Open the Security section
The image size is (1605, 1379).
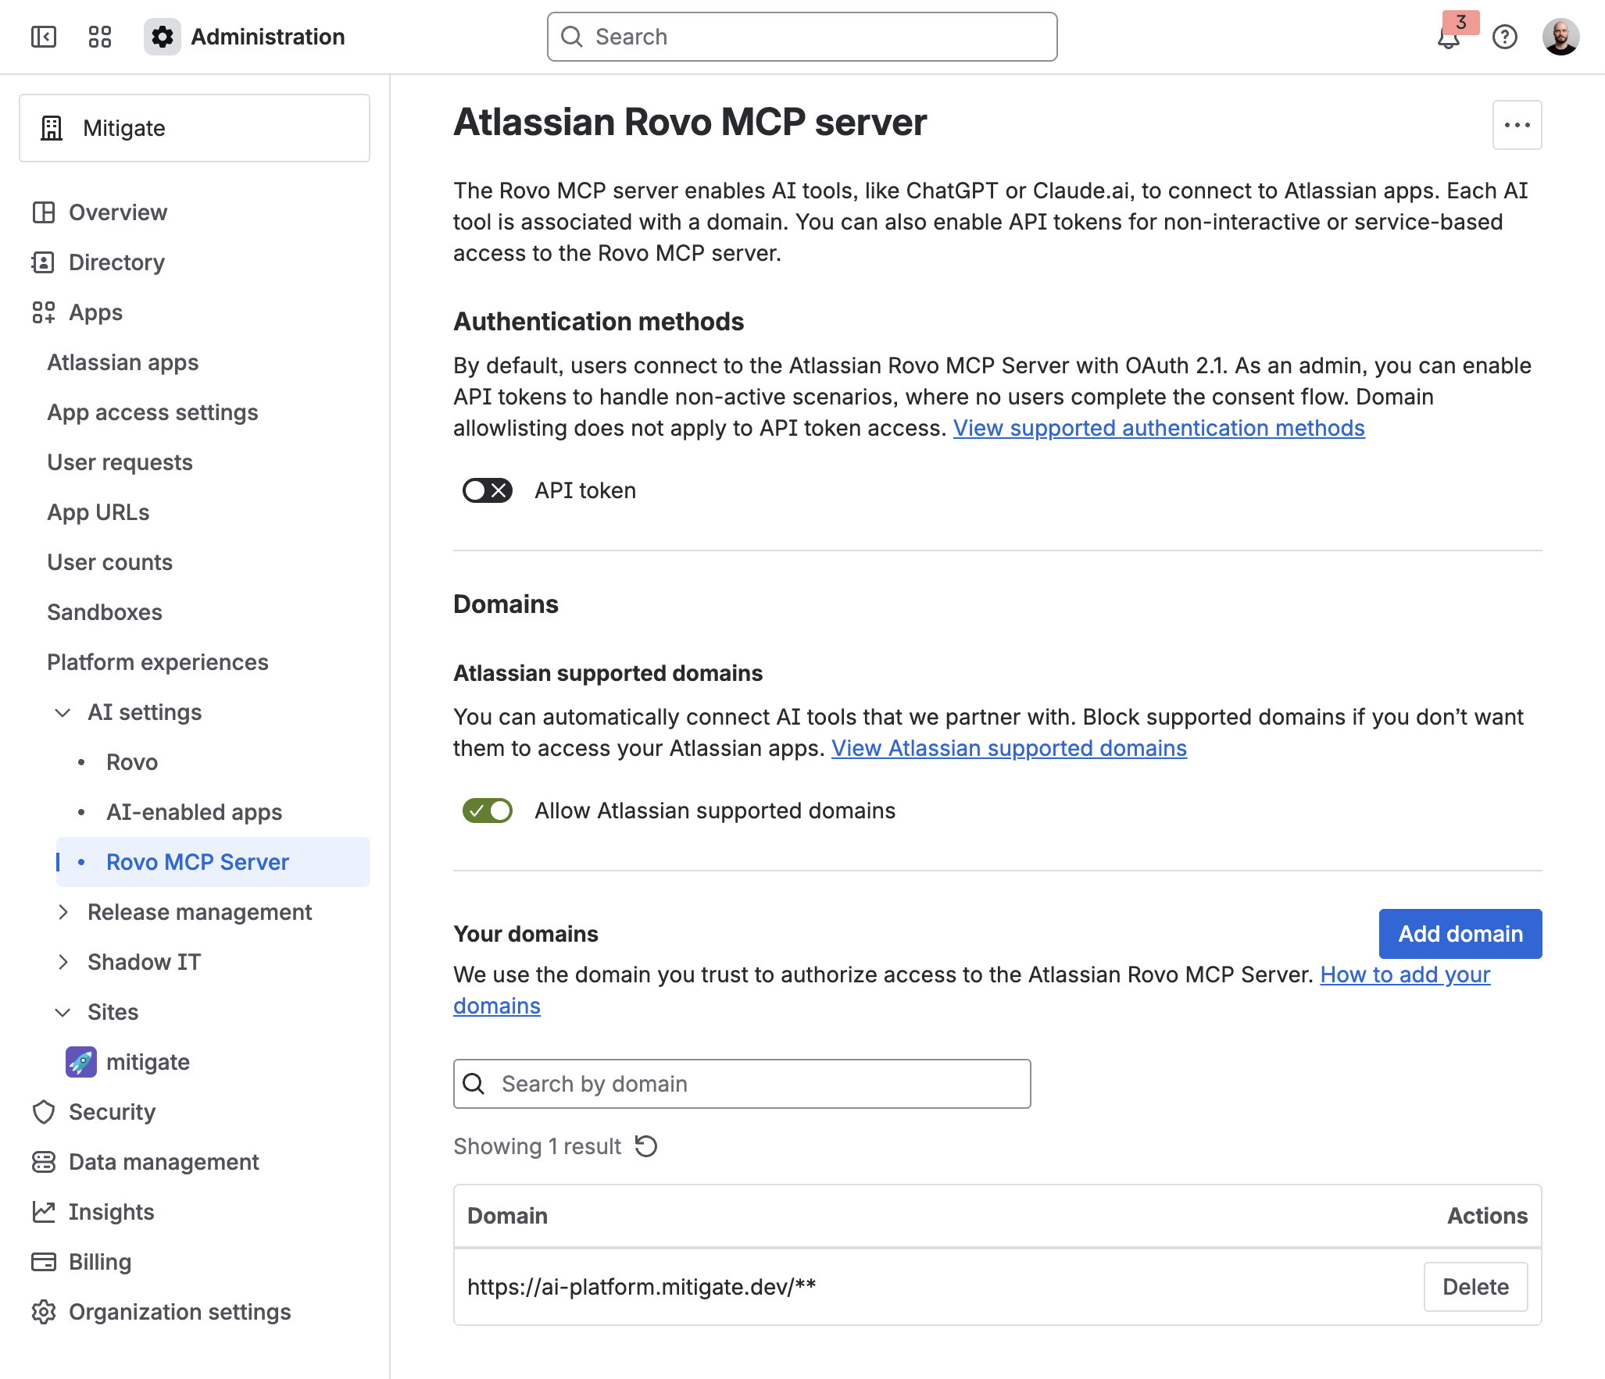tap(112, 1111)
